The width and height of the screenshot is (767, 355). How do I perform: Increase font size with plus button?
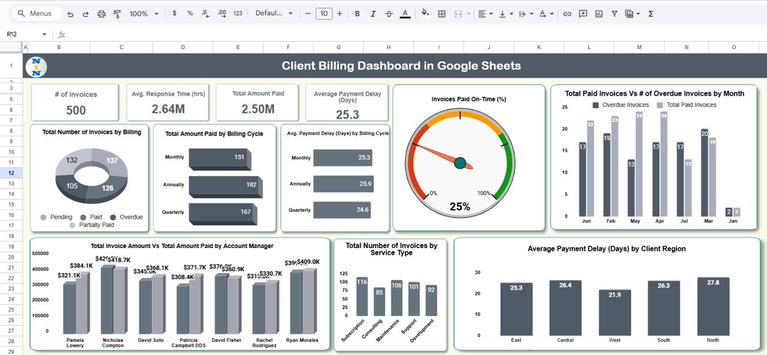tap(340, 14)
